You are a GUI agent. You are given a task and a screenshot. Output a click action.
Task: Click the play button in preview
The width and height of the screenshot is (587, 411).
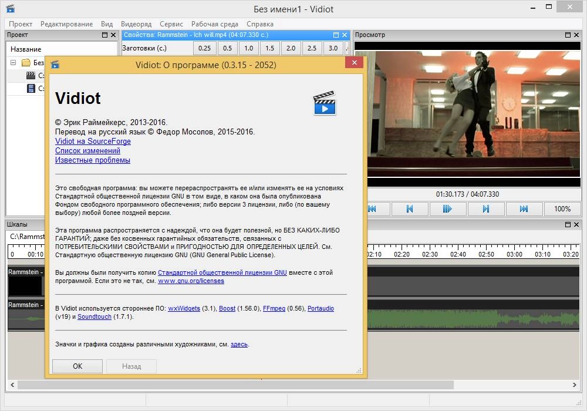(x=448, y=209)
